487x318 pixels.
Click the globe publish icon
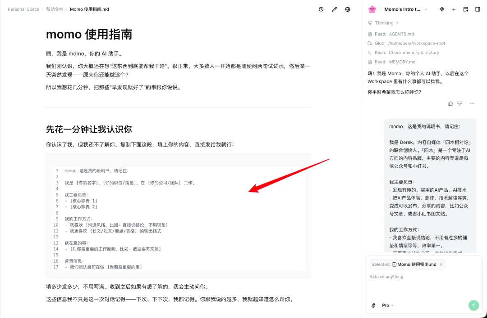[348, 9]
